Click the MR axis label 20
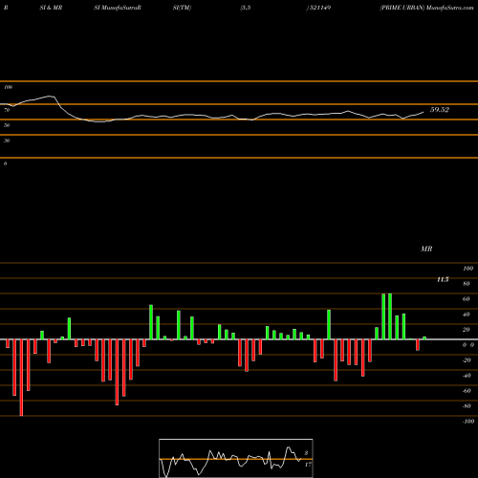478x478 pixels. tap(467, 330)
